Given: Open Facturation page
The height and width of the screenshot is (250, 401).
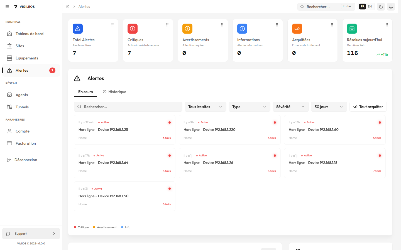Looking at the screenshot, I should pyautogui.click(x=31, y=143).
